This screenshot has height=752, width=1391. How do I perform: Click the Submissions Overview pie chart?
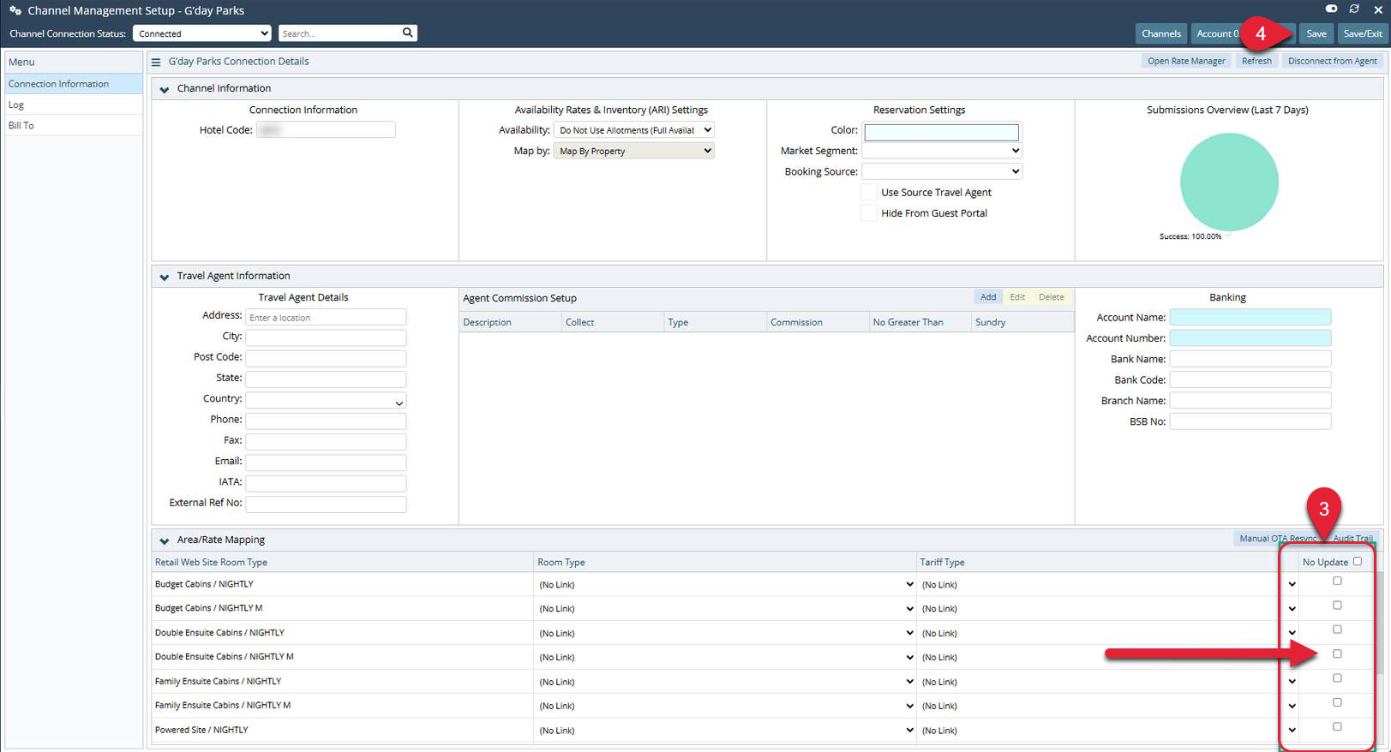[x=1229, y=182]
